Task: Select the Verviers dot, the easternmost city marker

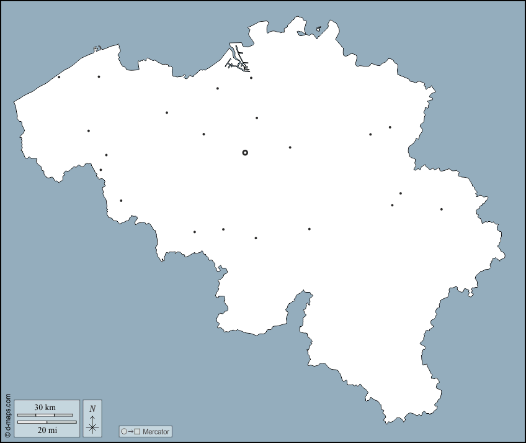Action: [442, 209]
